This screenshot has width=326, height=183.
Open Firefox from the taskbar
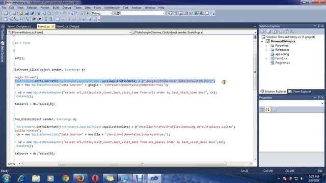click(80, 178)
